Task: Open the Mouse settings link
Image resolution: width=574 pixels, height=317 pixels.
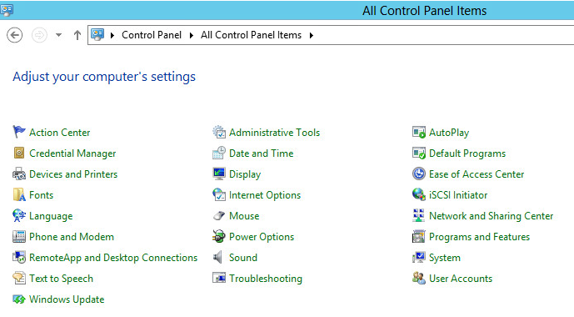Action: tap(244, 216)
